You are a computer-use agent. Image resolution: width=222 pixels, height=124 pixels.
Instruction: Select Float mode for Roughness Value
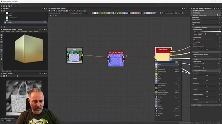[x=199, y=34]
